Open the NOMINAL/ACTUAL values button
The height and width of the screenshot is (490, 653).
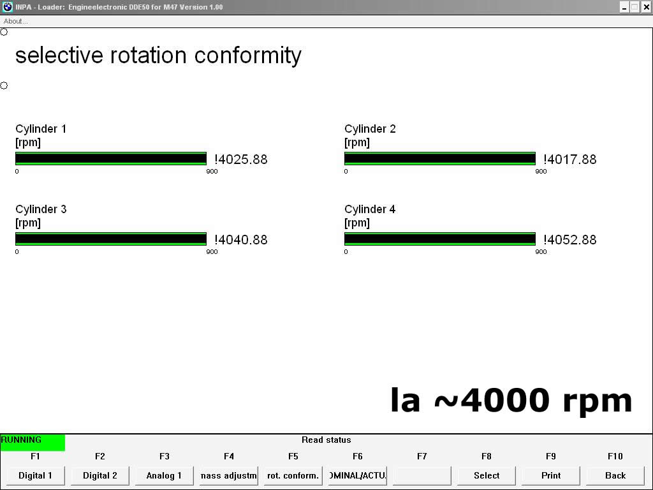click(x=357, y=475)
